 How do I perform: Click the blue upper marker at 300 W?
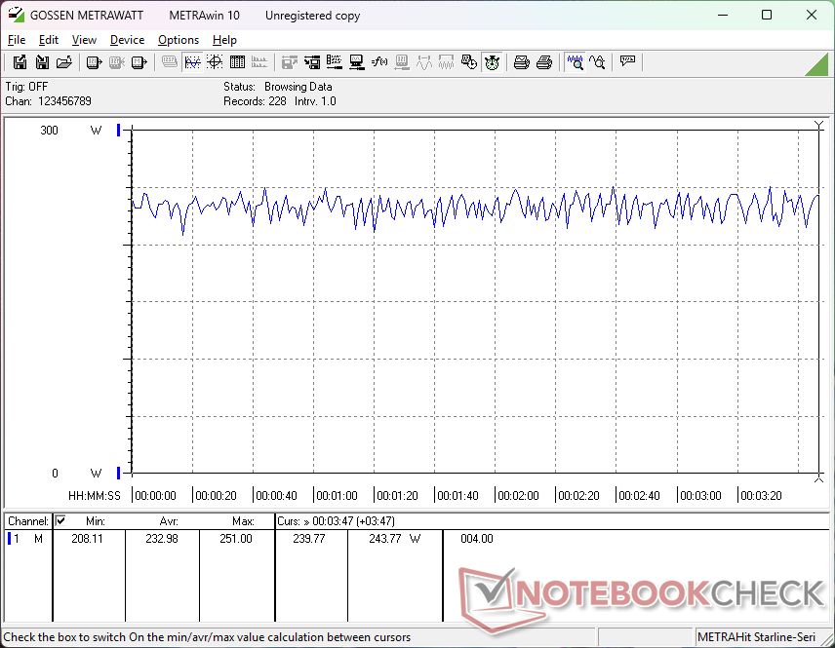[x=119, y=131]
